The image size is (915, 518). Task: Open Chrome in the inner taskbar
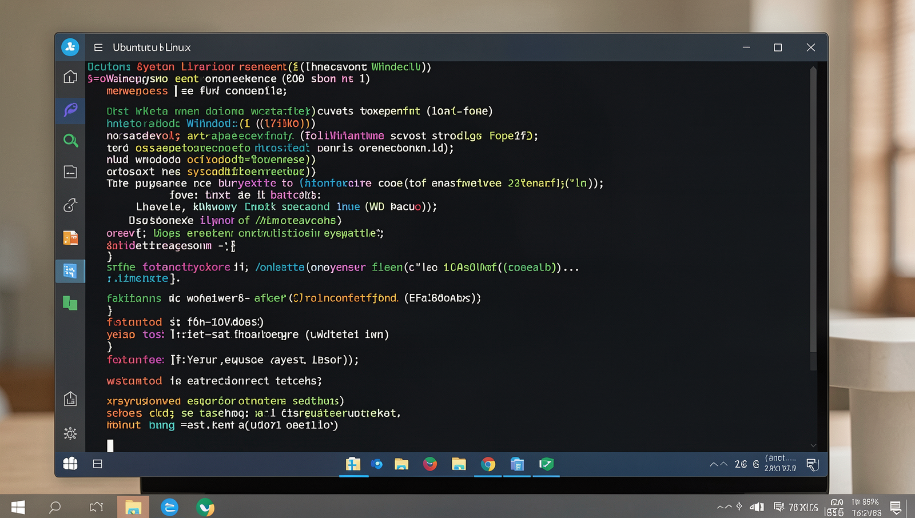point(488,464)
